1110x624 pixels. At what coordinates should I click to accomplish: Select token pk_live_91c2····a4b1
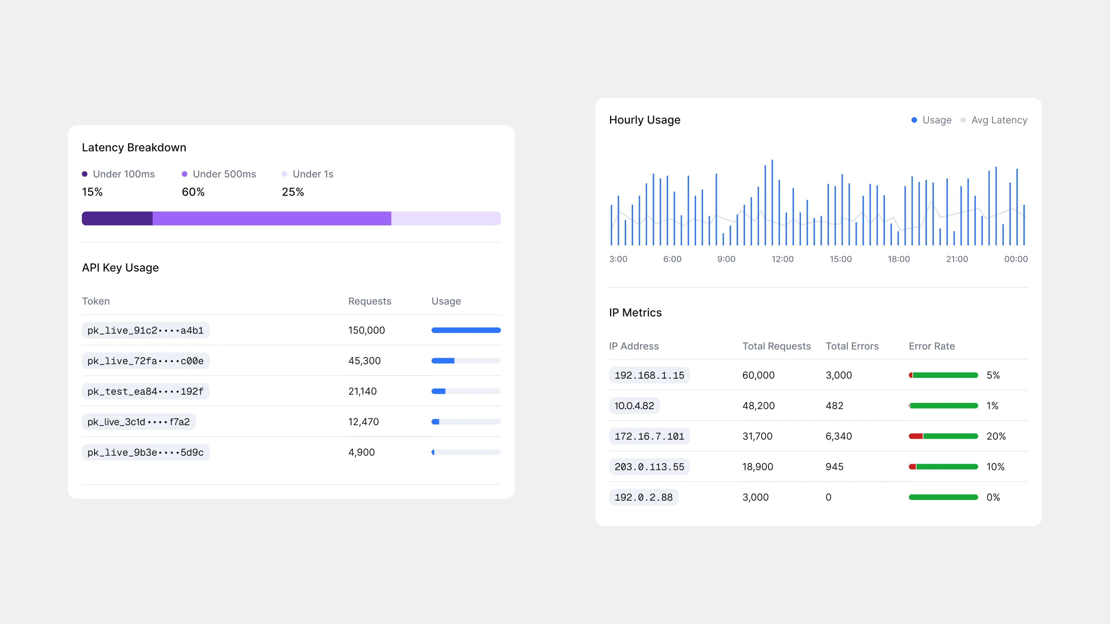click(x=146, y=330)
